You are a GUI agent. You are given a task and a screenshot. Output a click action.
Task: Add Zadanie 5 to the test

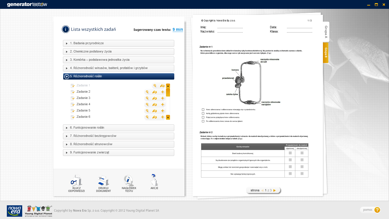pos(163,111)
